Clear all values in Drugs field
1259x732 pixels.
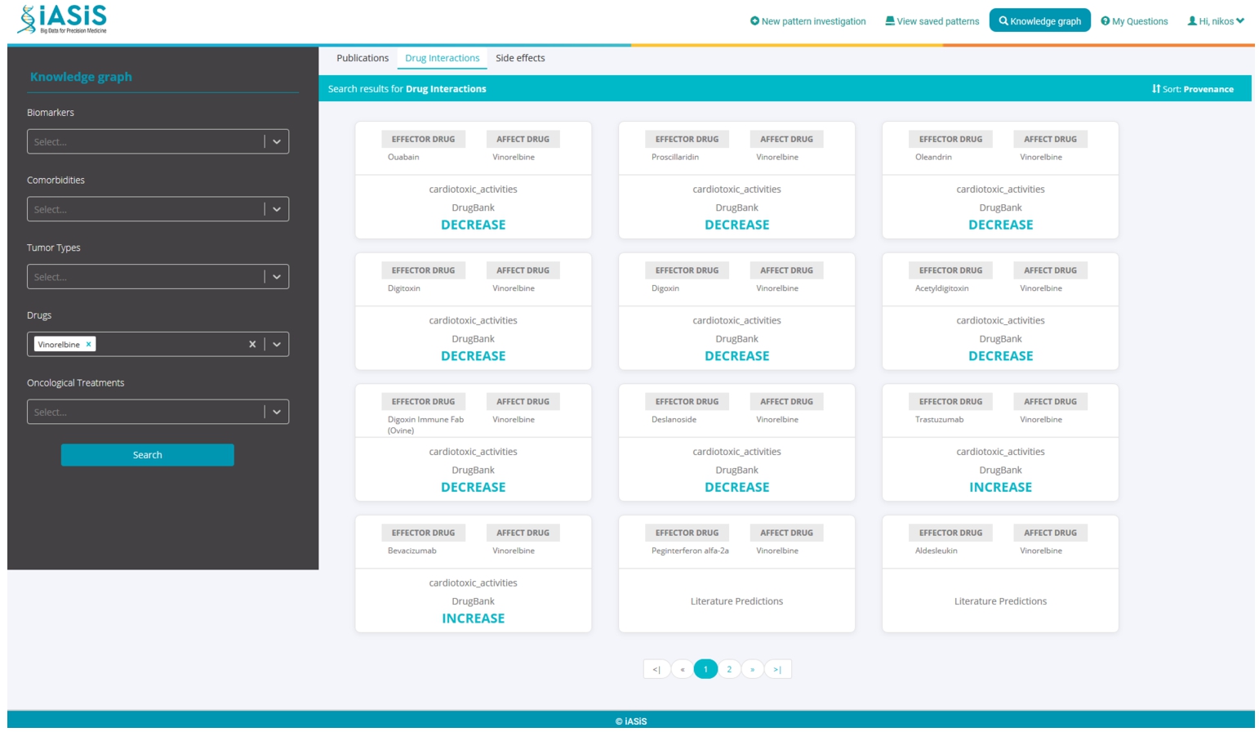(252, 344)
